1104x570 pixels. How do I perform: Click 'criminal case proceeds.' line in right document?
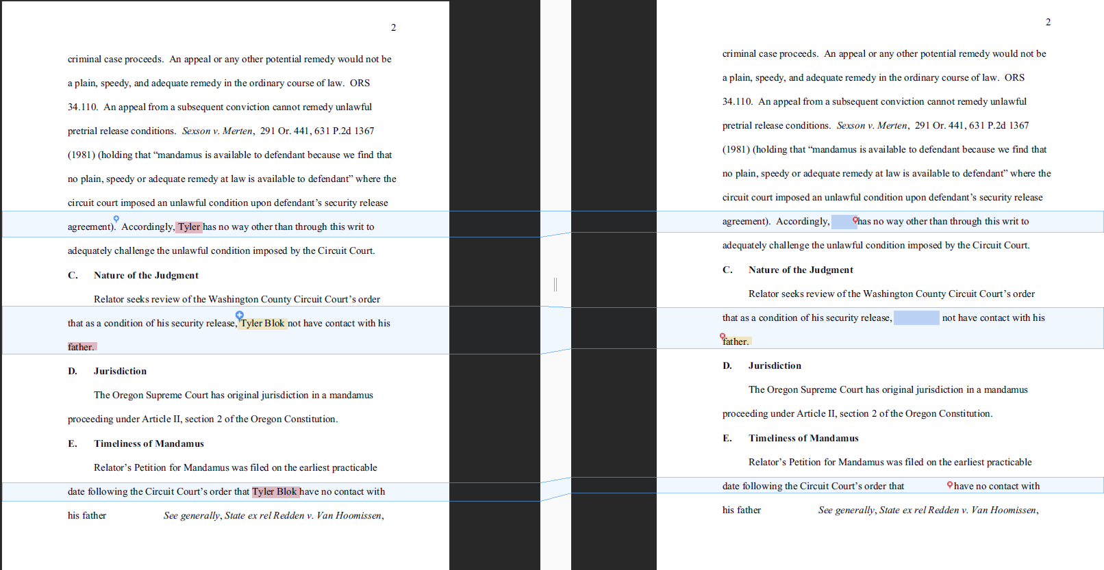tap(884, 53)
